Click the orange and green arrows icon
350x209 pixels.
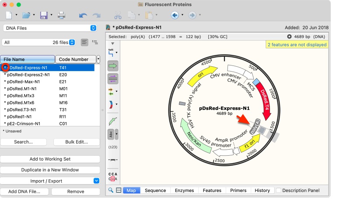pos(111,92)
